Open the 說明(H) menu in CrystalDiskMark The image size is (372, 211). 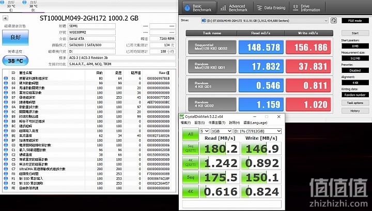point(235,123)
